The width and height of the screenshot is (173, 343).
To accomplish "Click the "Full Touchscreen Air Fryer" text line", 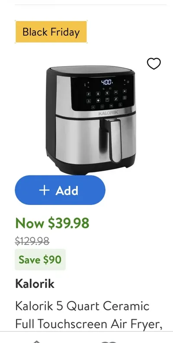I will click(x=89, y=324).
